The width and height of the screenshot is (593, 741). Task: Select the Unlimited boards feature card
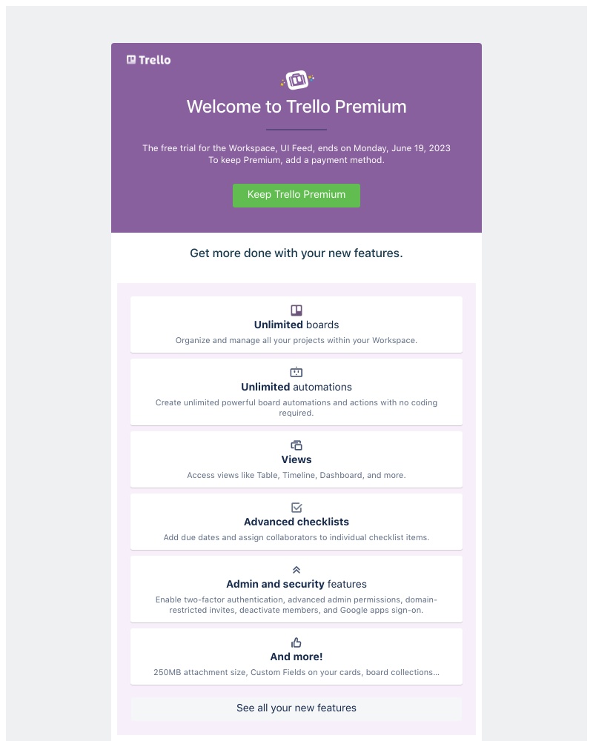click(296, 324)
